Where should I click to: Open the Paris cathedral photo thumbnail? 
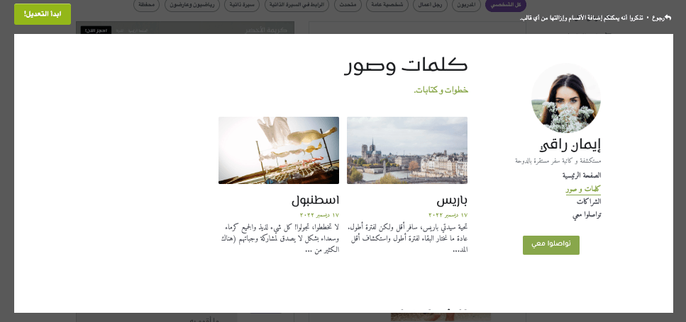click(x=407, y=150)
